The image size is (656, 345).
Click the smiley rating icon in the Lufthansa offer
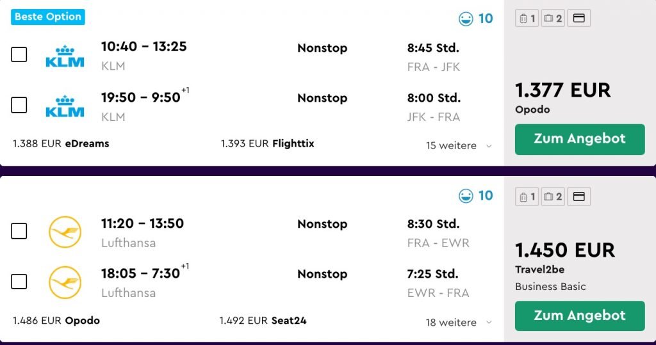(x=466, y=196)
